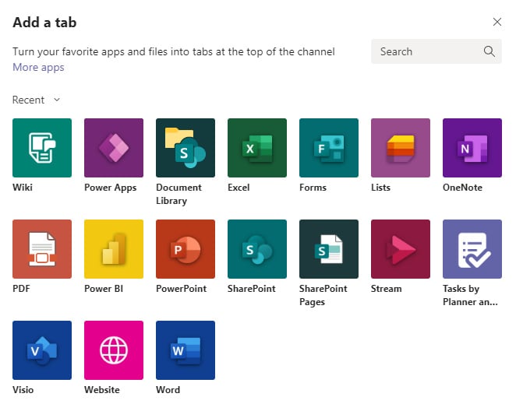Add a OneNote tab
The width and height of the screenshot is (516, 411).
pos(472,148)
